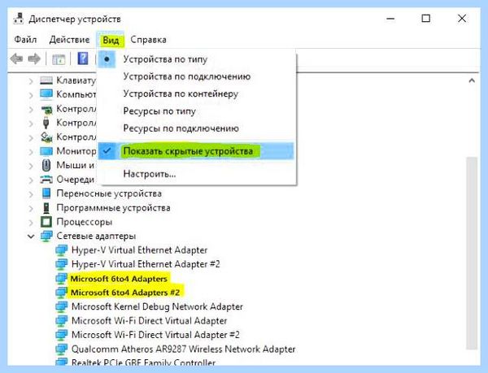Close the Диспетчер устройств window

[462, 19]
